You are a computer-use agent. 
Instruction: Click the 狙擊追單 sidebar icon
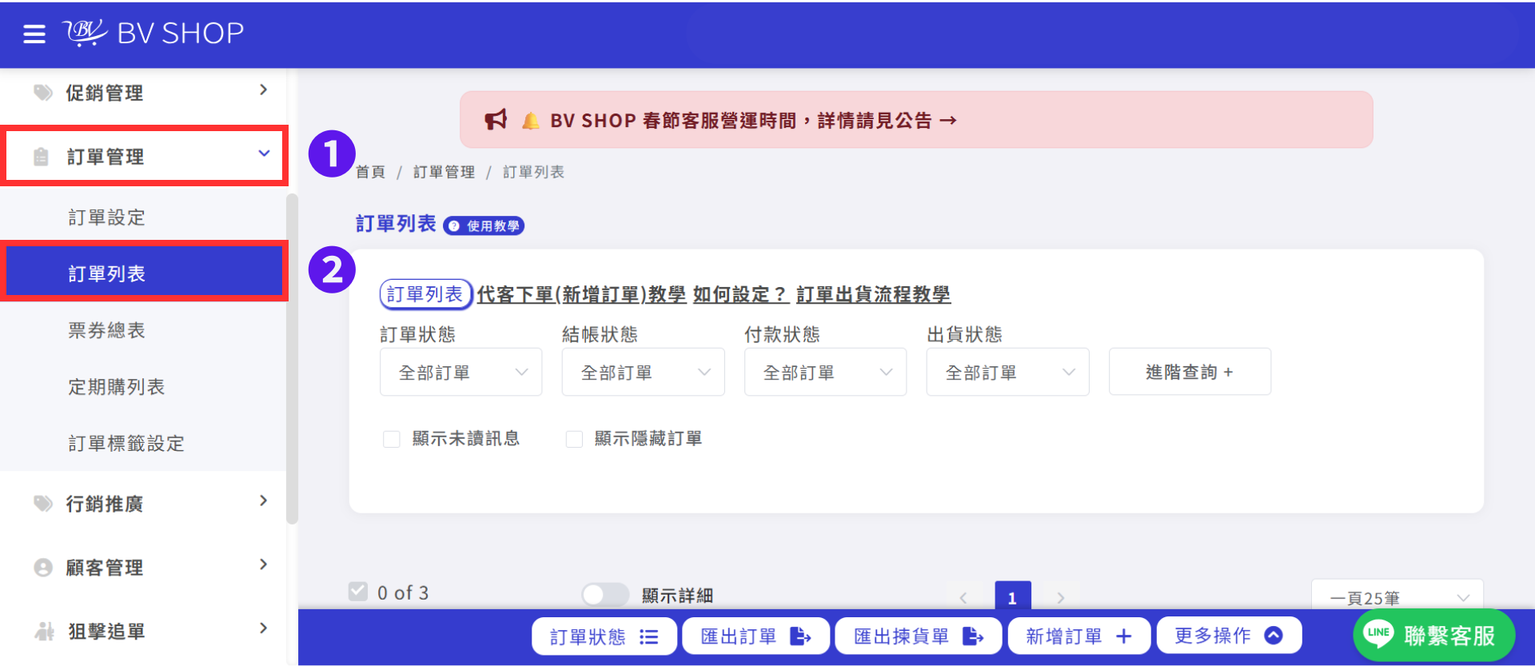point(44,632)
